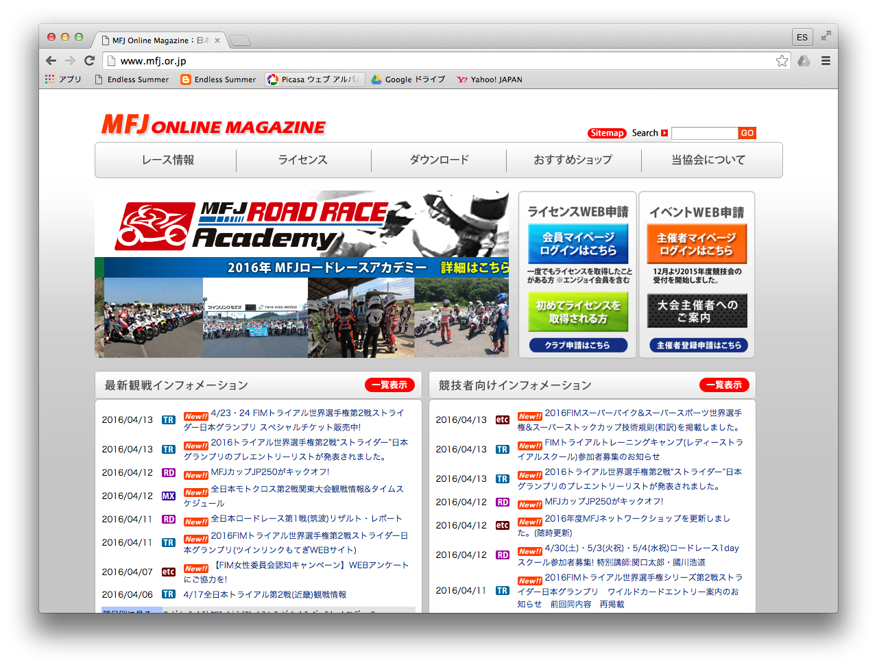
Task: Click the etc tag beside 2016年度MFJネットワークショップ
Action: click(503, 525)
